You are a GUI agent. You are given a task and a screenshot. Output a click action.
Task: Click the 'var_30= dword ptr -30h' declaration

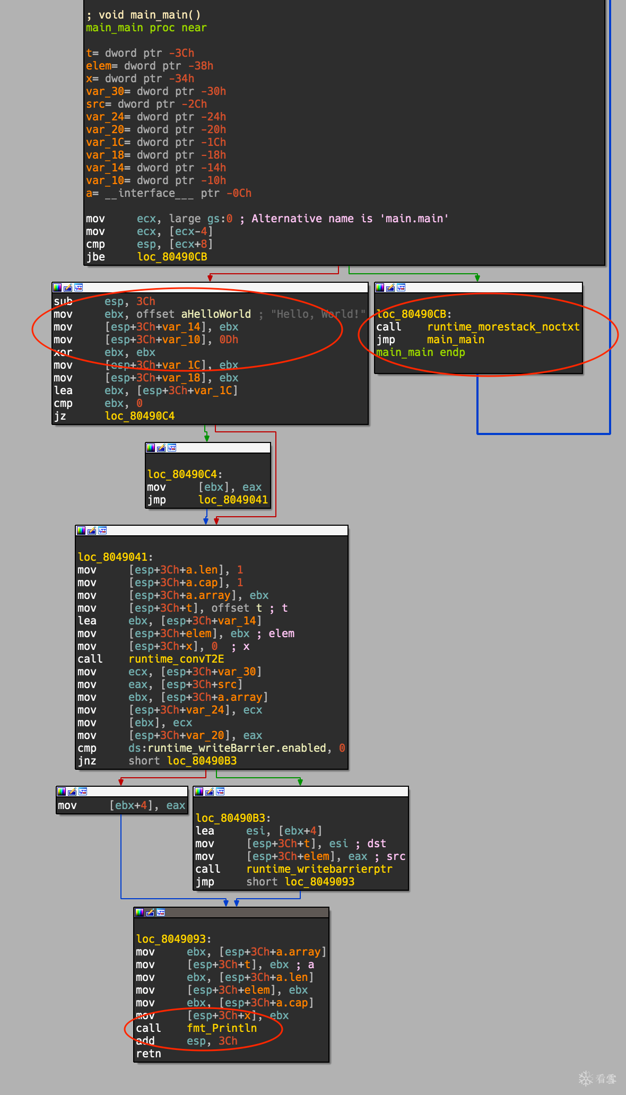pos(156,91)
